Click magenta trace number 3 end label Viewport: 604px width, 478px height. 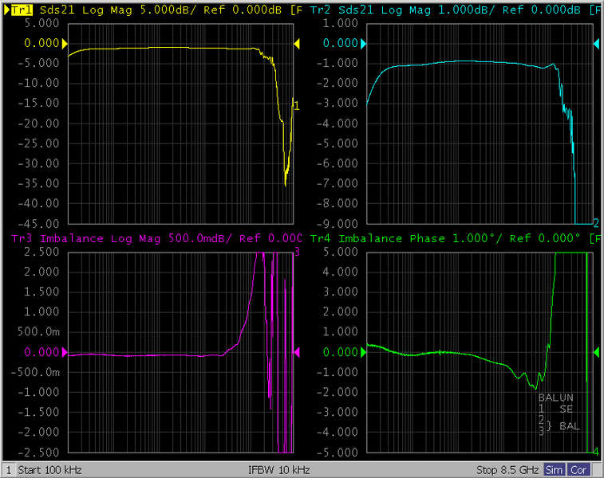pos(297,252)
